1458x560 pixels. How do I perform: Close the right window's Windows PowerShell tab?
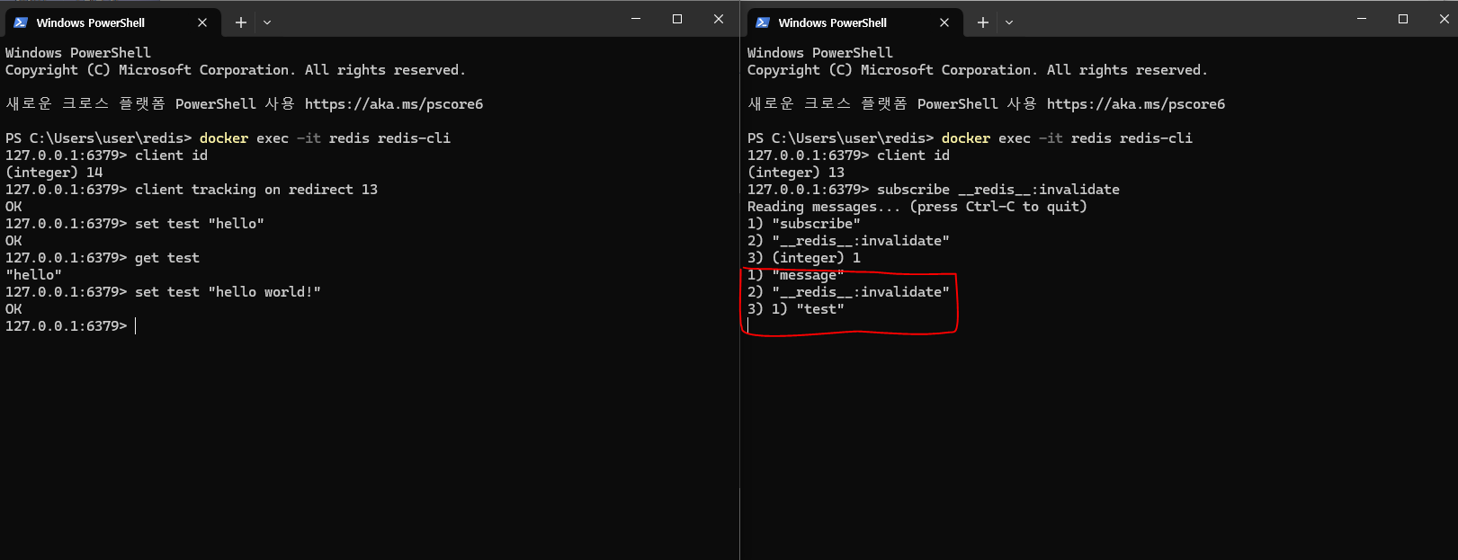[944, 22]
